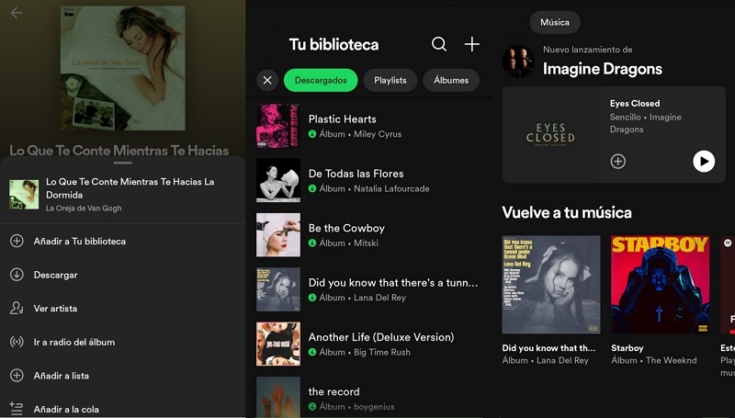Toggle the Descargados filter chip
The width and height of the screenshot is (735, 418).
[321, 80]
